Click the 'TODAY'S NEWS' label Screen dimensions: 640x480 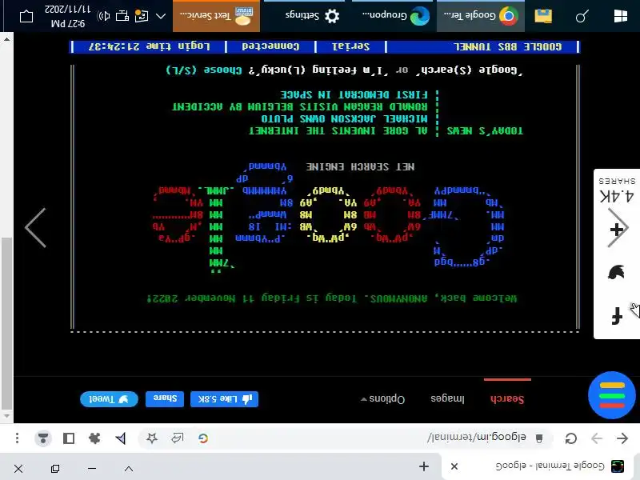485,131
